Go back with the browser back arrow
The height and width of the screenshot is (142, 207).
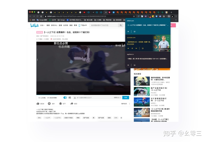(x=30, y=16)
